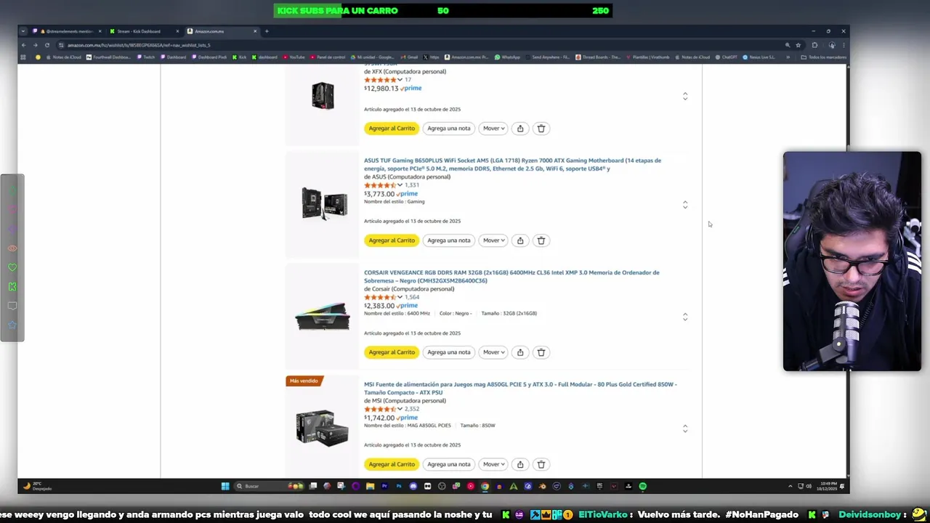This screenshot has width=930, height=523.
Task: Click the browser address bar URL
Action: click(139, 45)
